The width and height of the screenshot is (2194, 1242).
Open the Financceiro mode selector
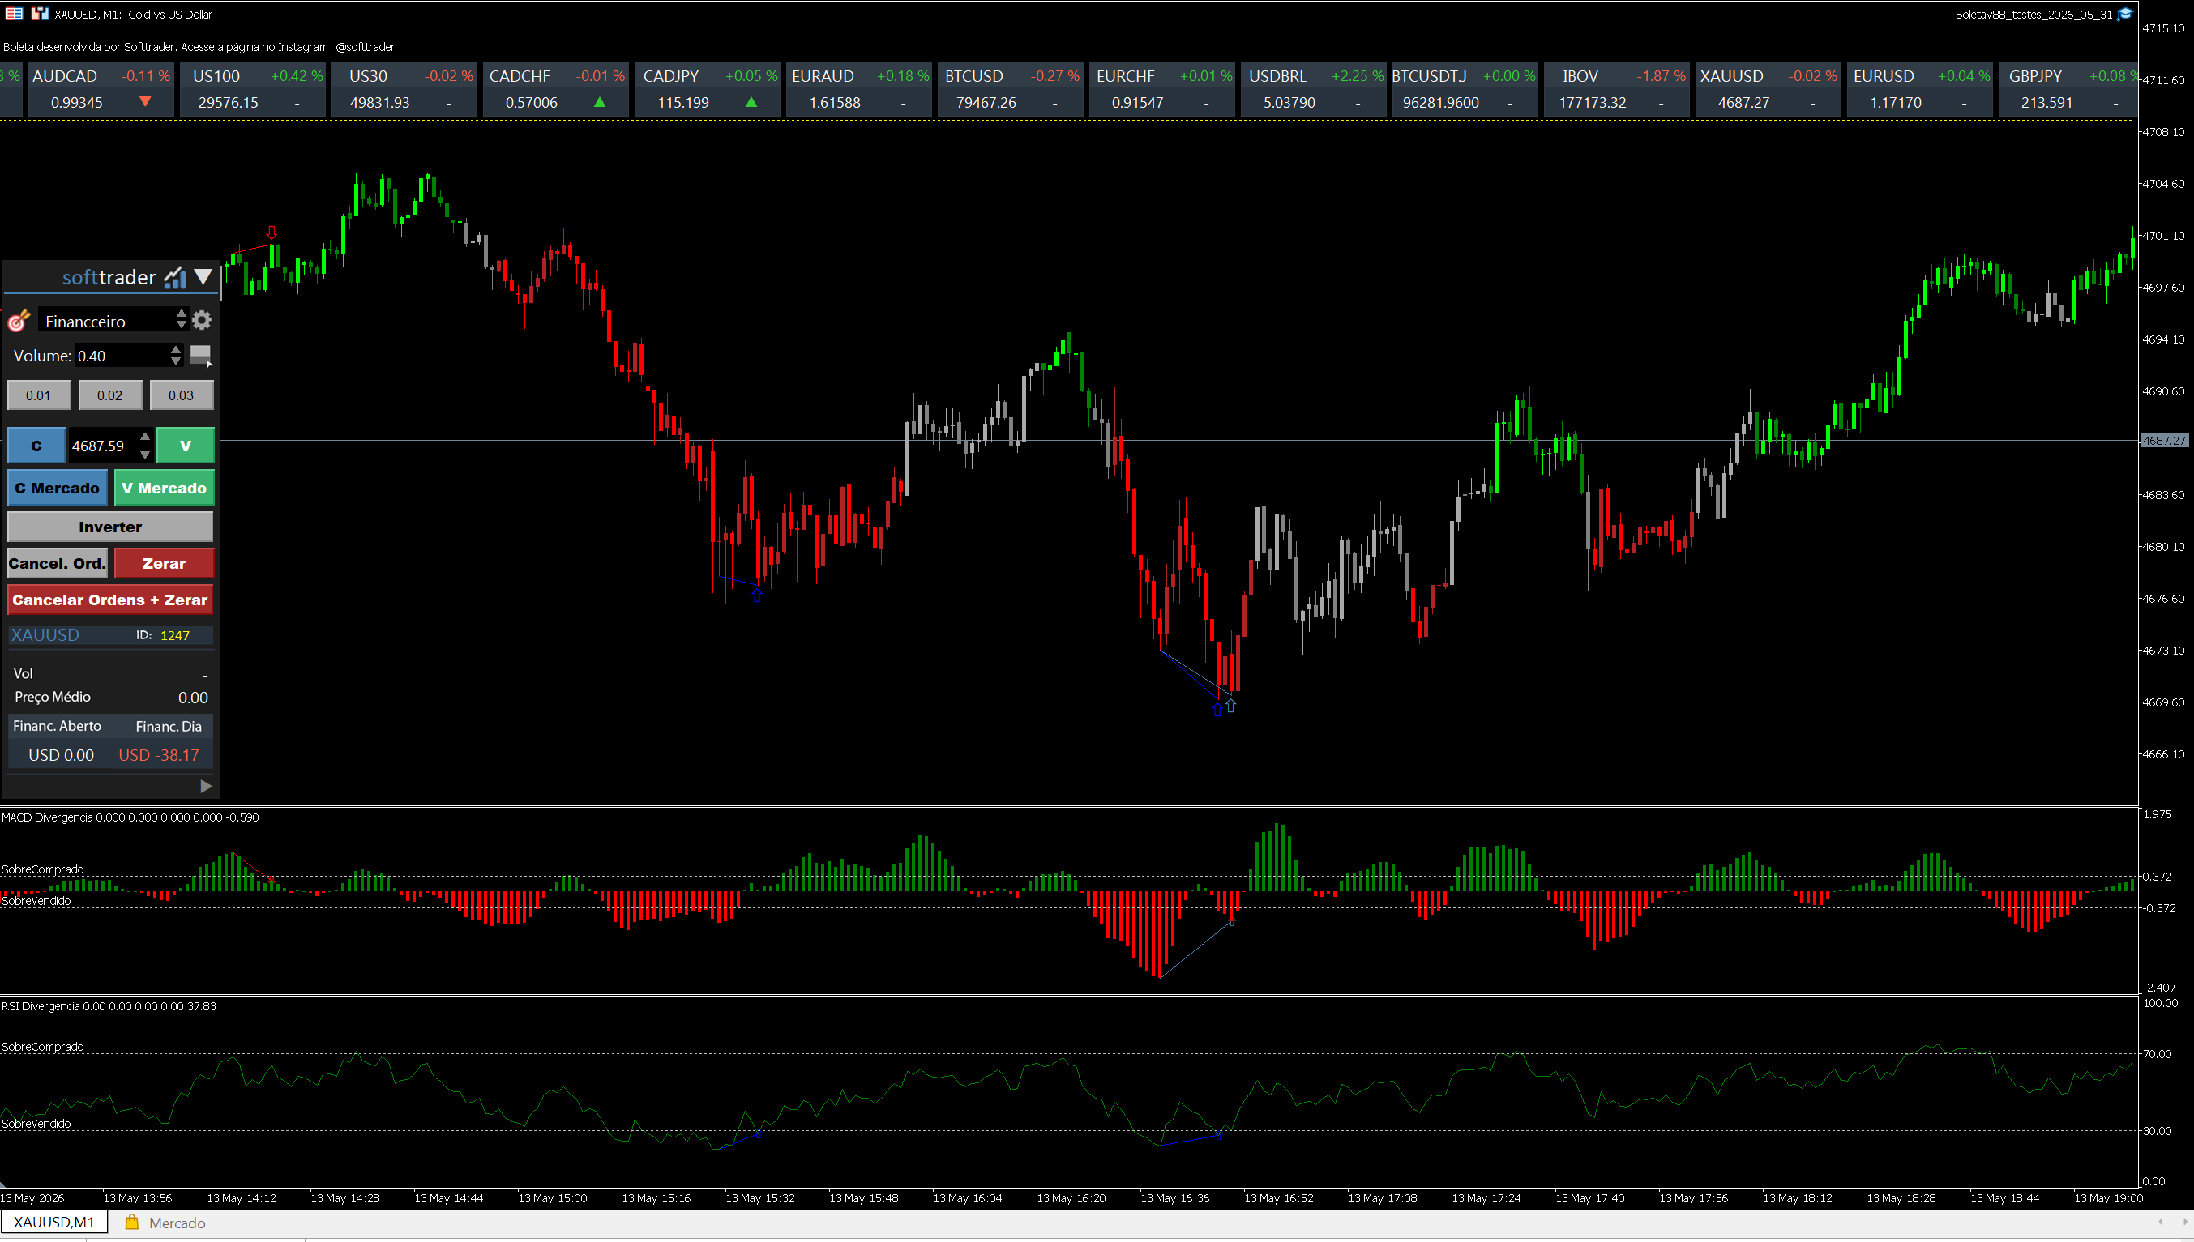112,320
